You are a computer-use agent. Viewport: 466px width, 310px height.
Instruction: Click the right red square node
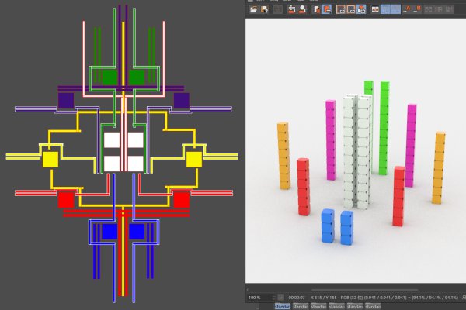pyautogui.click(x=181, y=199)
